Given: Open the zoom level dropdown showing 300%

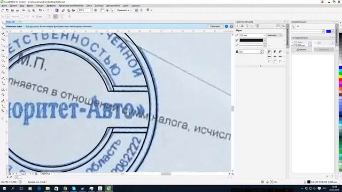Looking at the screenshot, I should pyautogui.click(x=91, y=10).
